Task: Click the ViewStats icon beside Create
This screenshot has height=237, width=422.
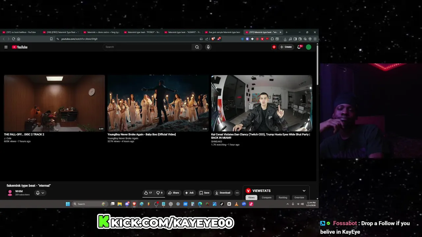Action: point(274,47)
